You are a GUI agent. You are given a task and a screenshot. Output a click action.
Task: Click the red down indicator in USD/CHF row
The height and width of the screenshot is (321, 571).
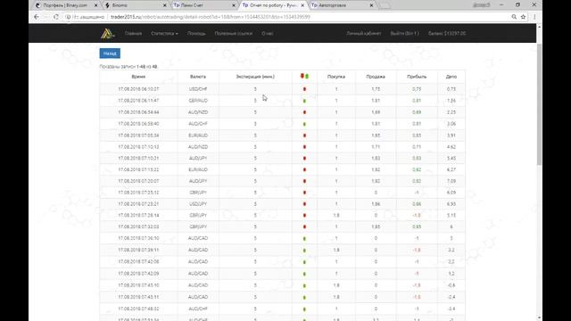click(x=304, y=89)
